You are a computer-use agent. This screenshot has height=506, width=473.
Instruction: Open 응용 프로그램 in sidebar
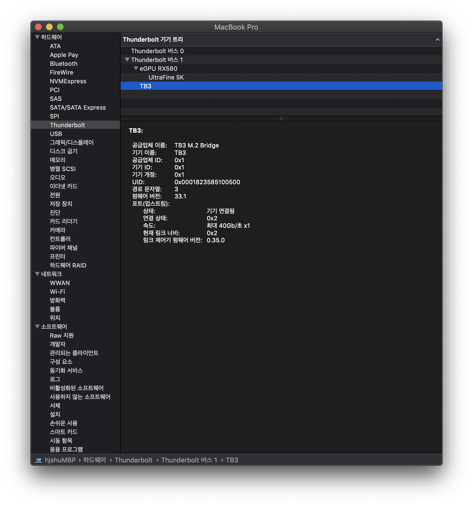click(x=66, y=450)
